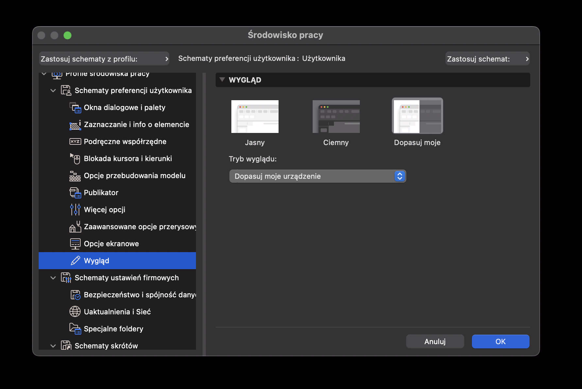Viewport: 582px width, 389px height.
Task: Click the Okna dialogowe i palety icon
Action: pos(75,108)
